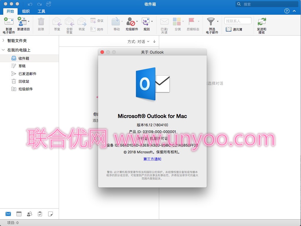Image resolution: width=301 pixels, height=226 pixels.
Task: Switch to the Tasks view icon
Action: pos(40,214)
